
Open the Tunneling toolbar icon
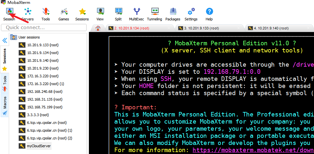point(155,11)
